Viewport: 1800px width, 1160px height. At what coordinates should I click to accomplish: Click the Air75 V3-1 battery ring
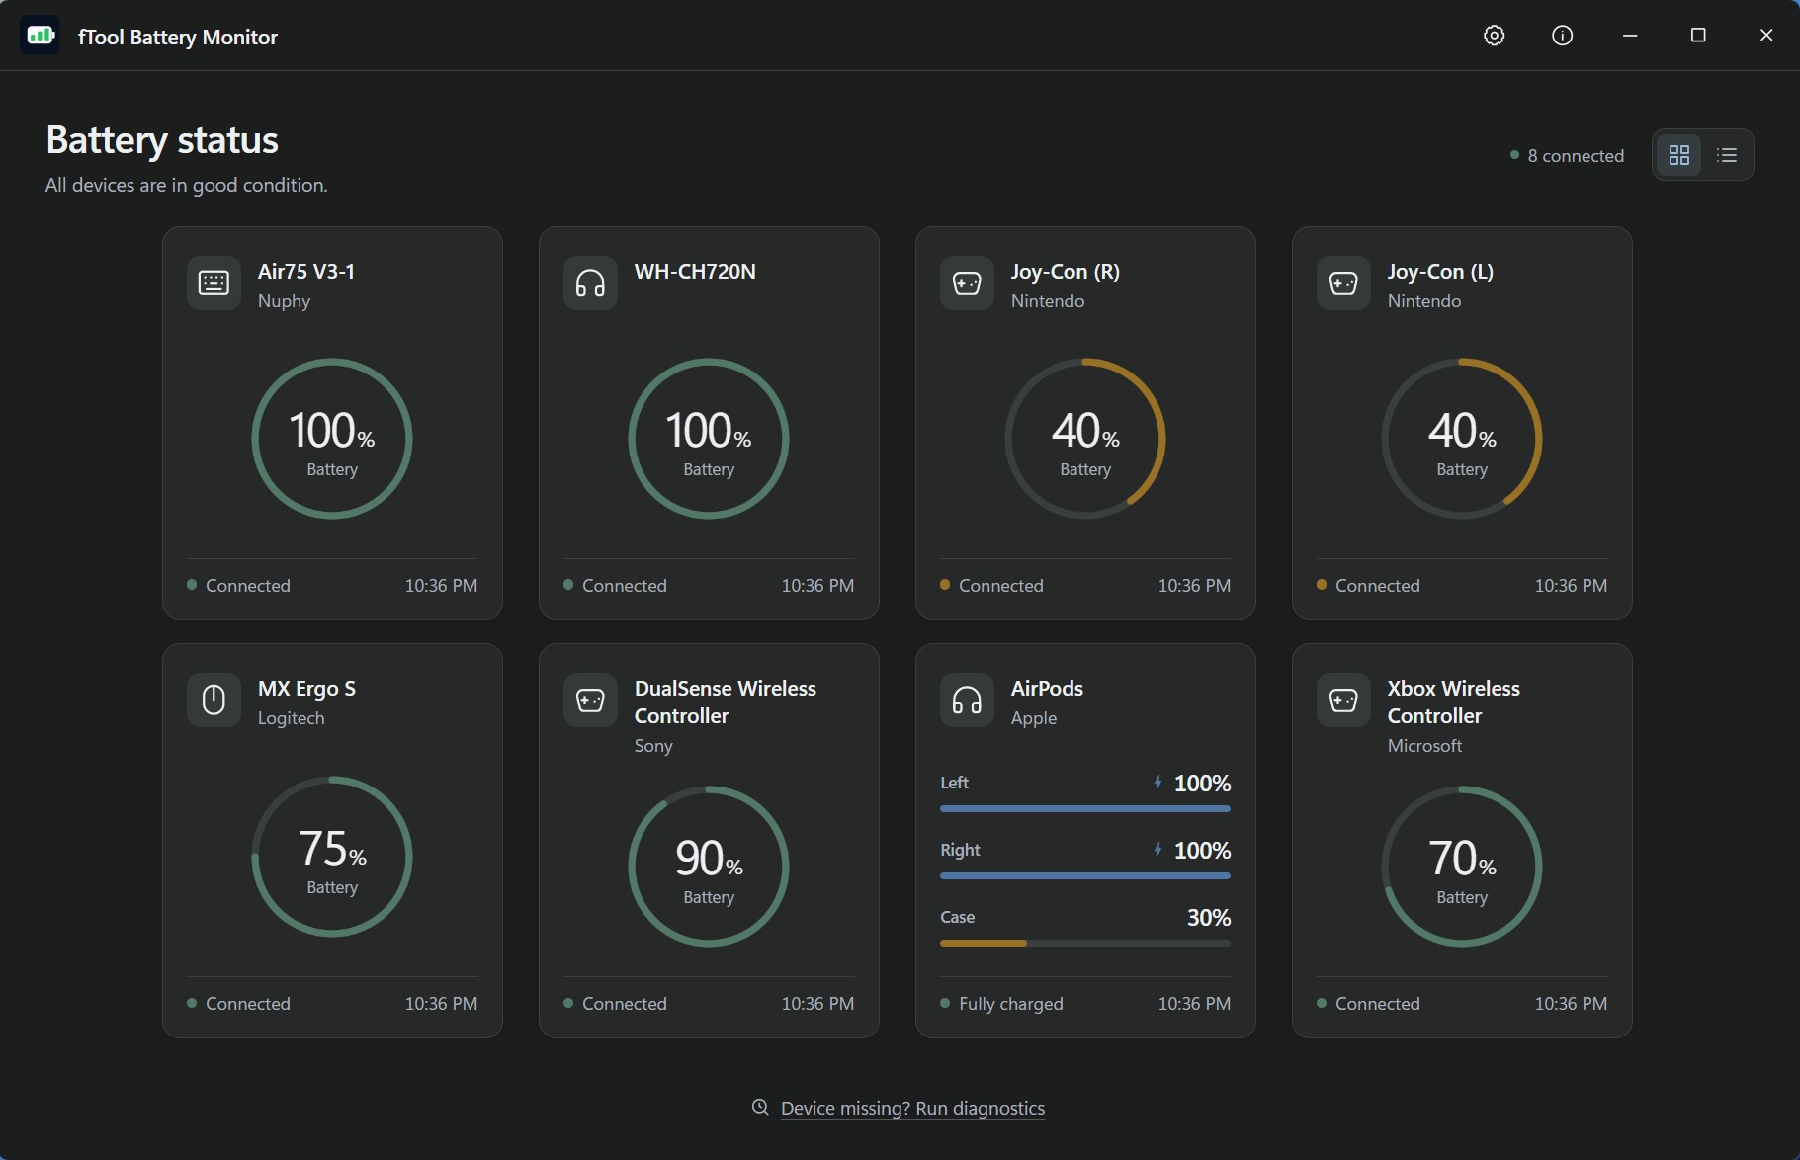332,439
